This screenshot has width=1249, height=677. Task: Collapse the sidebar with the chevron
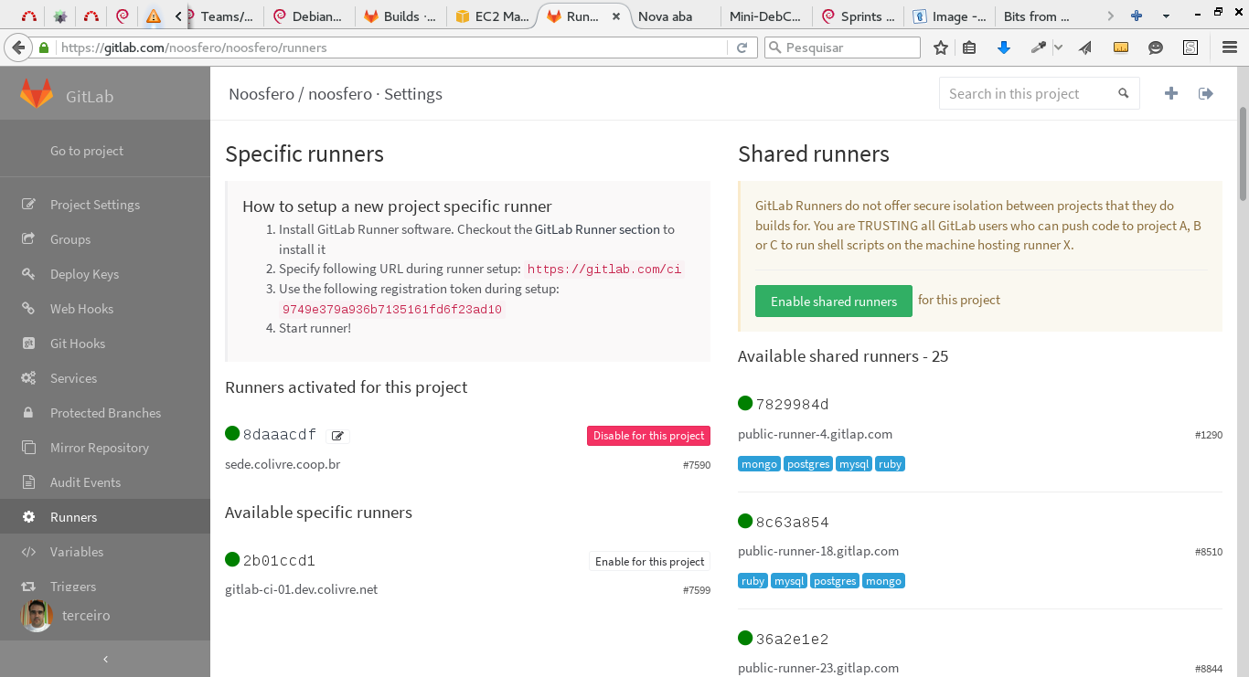(105, 659)
